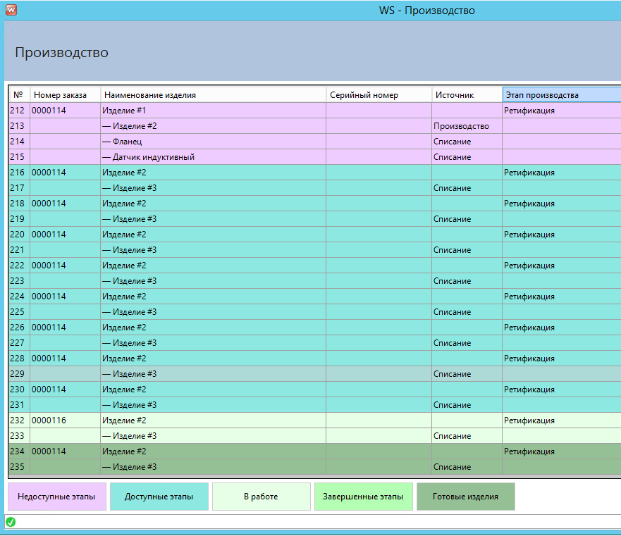
Task: Click the В работе legend button
Action: pyautogui.click(x=262, y=497)
